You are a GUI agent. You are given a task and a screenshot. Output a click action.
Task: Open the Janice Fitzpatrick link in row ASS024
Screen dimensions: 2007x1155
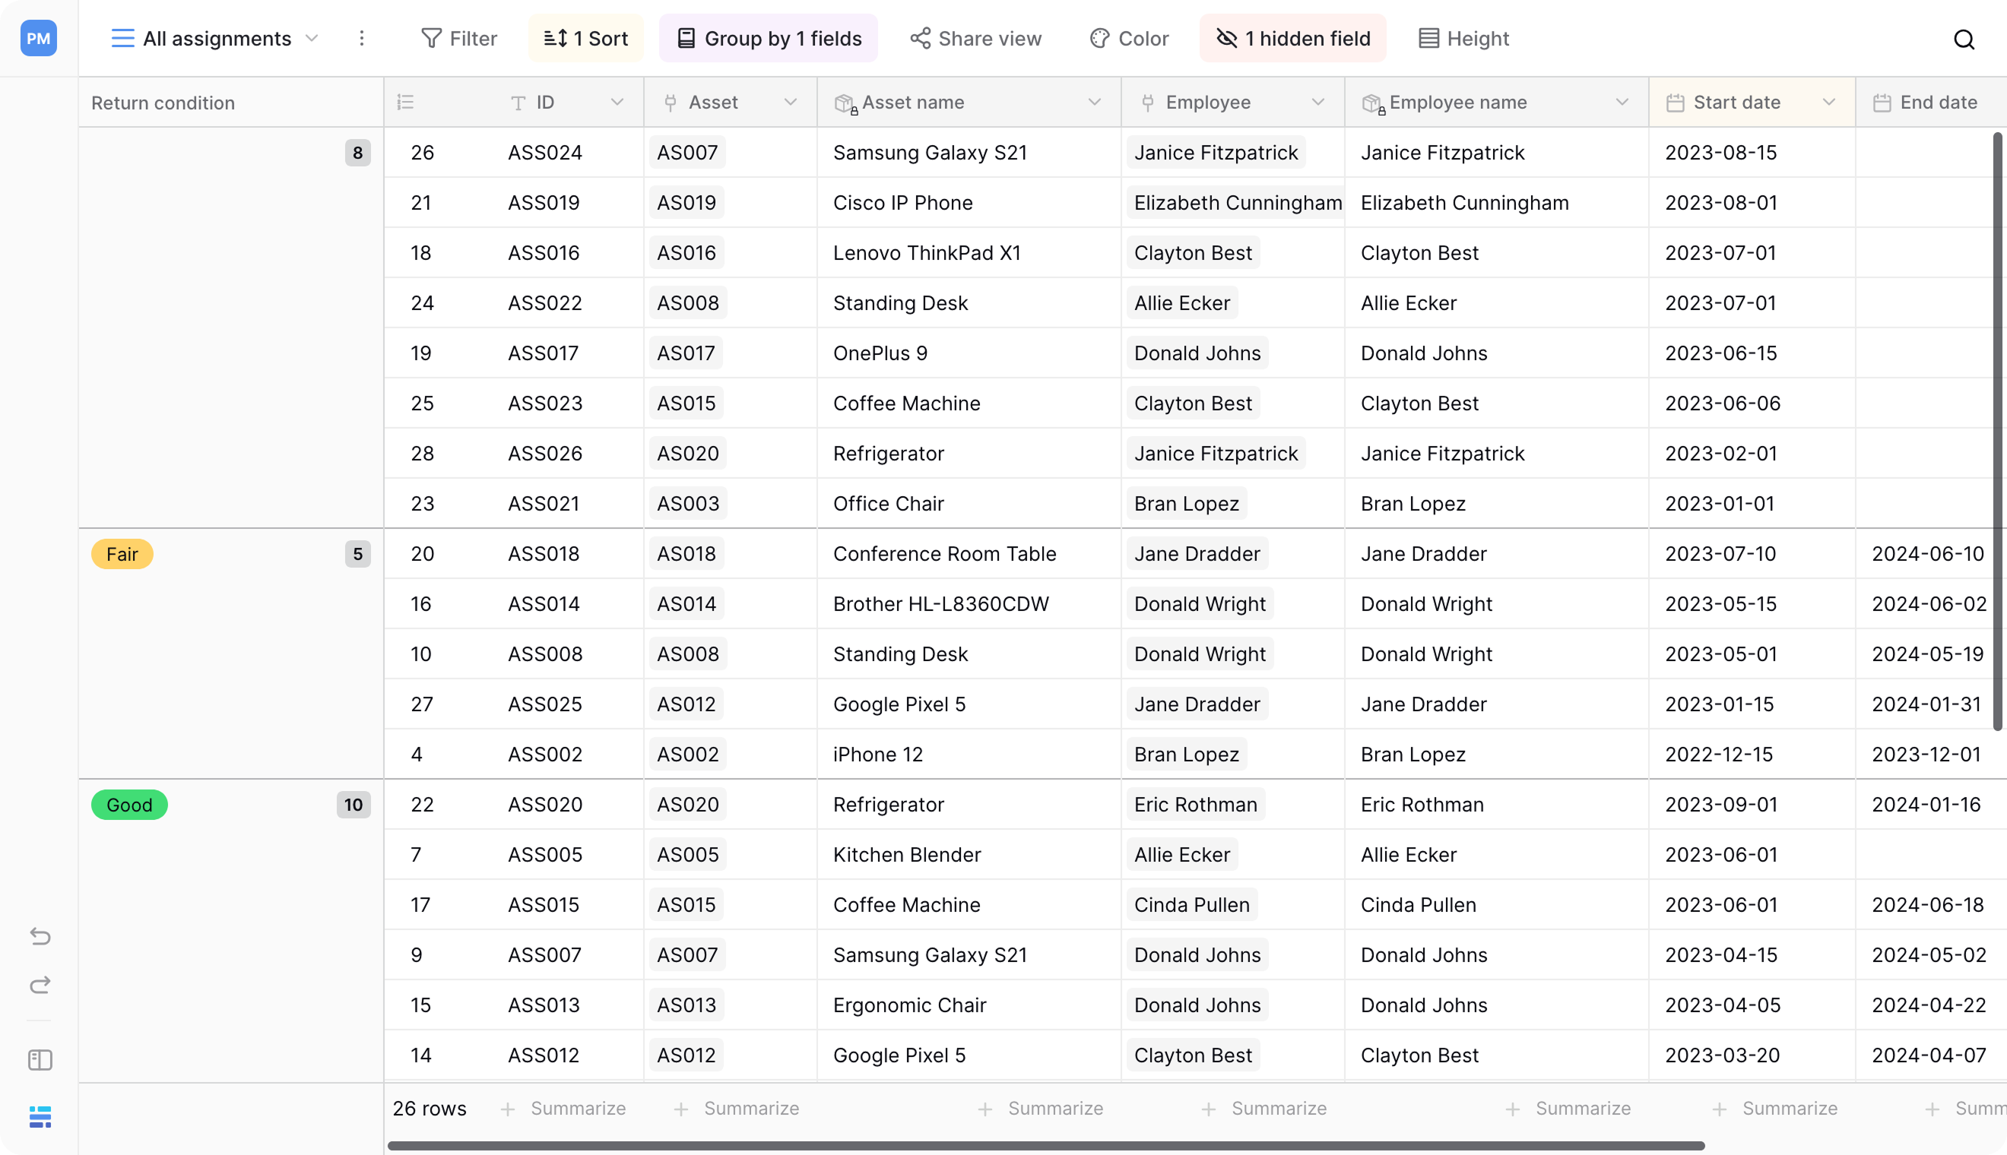(x=1216, y=152)
